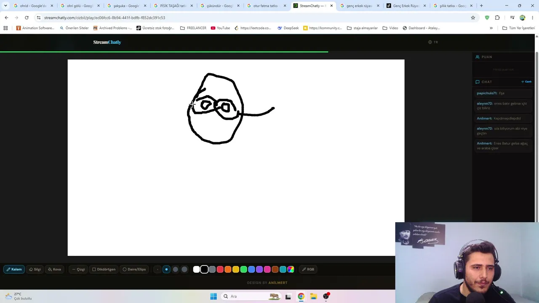Image resolution: width=539 pixels, height=303 pixels.
Task: Switch to the 'ohrid - Google'da' tab
Action: click(33, 6)
